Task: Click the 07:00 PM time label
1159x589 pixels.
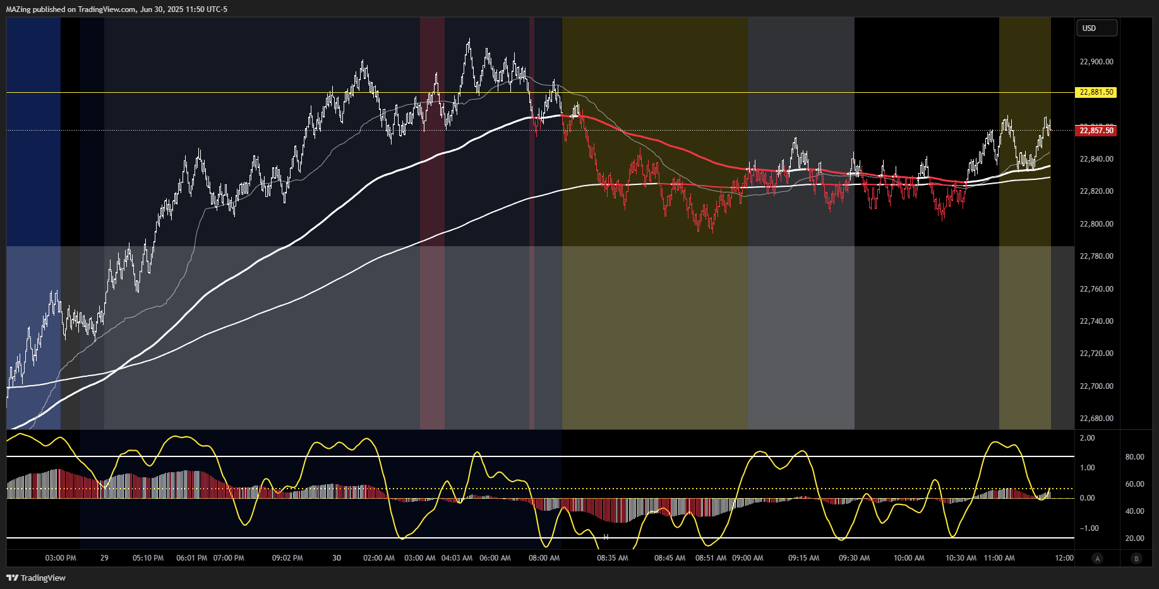Action: [x=229, y=558]
